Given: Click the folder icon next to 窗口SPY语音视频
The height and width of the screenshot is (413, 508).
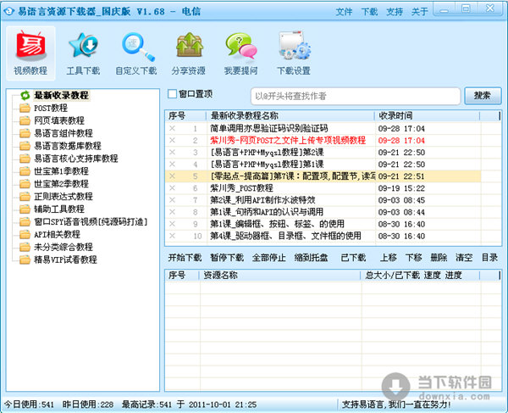Looking at the screenshot, I should pyautogui.click(x=25, y=222).
